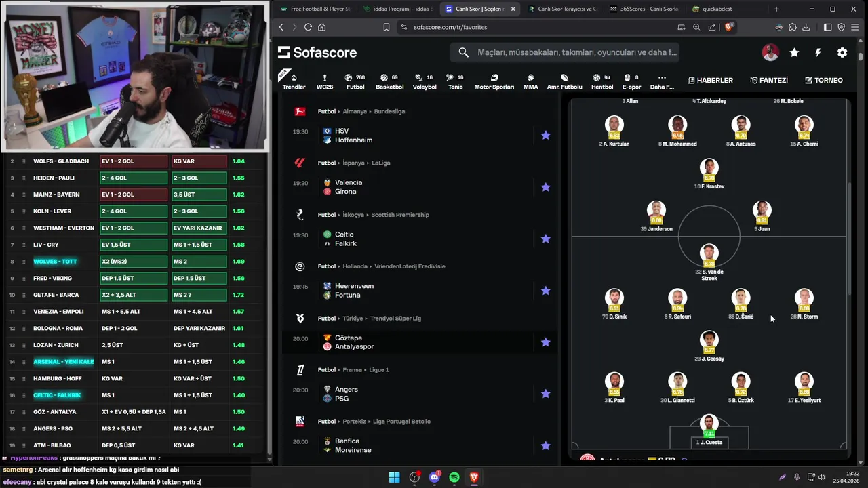Select goalkeeper J. Cuesta in the lineup
This screenshot has height=488, width=868.
click(x=709, y=430)
